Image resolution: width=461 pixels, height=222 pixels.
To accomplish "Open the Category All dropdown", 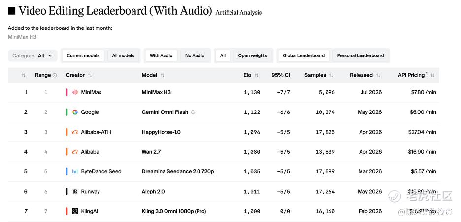I will click(x=33, y=55).
